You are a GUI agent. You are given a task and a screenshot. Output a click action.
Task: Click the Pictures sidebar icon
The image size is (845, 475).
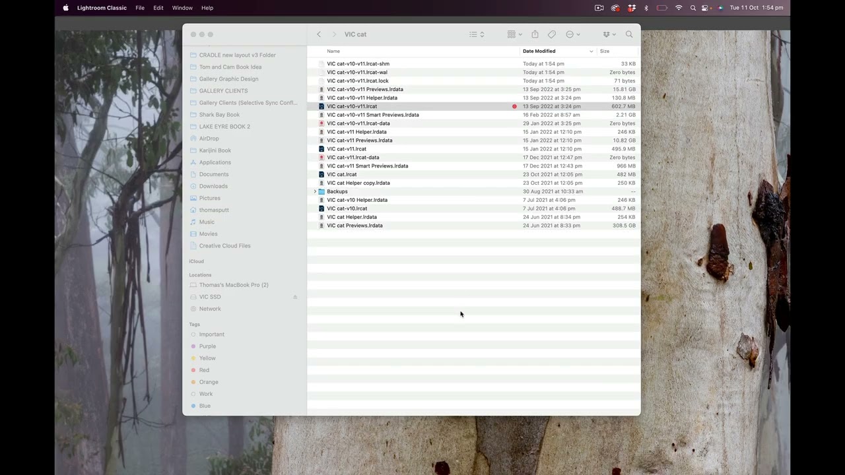pos(193,198)
